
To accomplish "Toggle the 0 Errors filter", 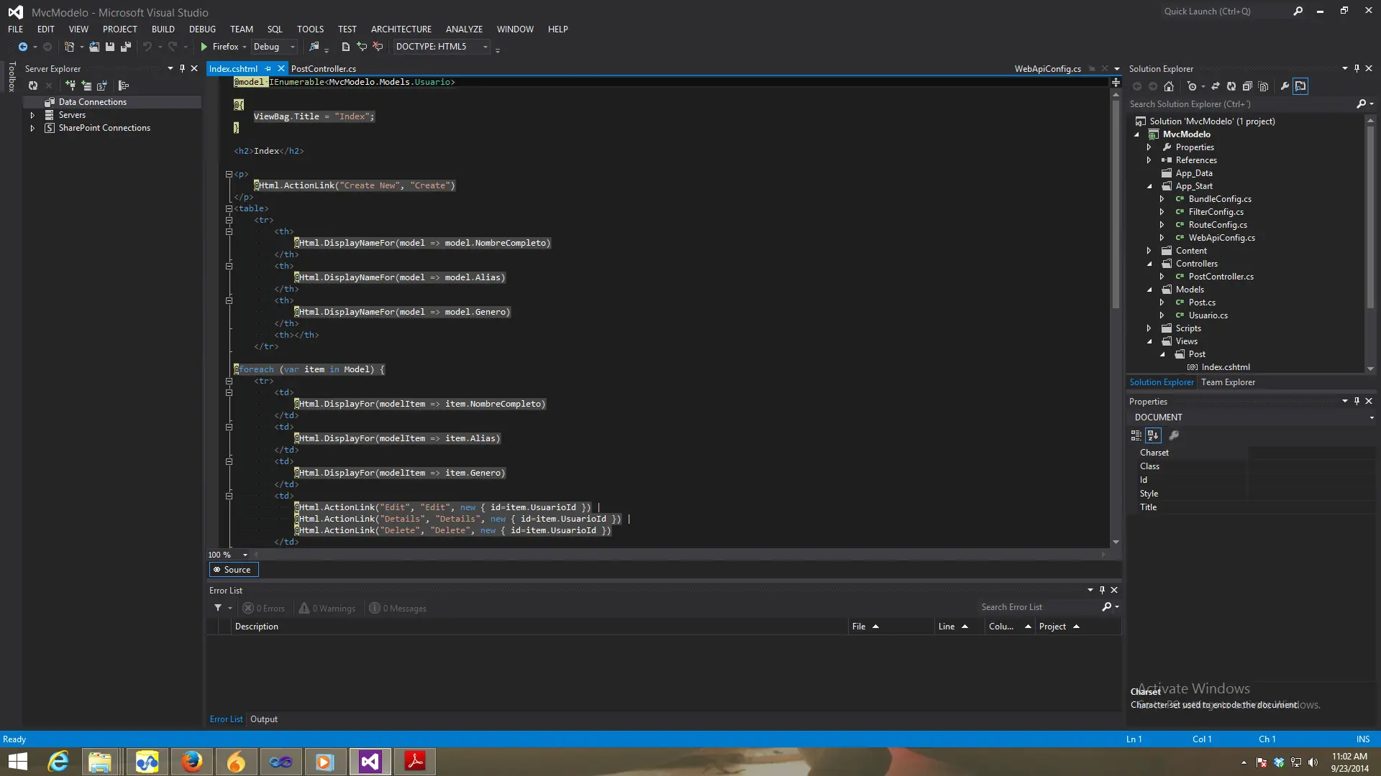I will coord(263,609).
